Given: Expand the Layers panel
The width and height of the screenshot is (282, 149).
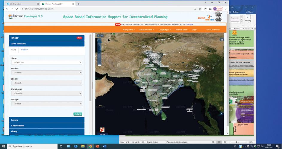Looking at the screenshot, I should [47, 120].
